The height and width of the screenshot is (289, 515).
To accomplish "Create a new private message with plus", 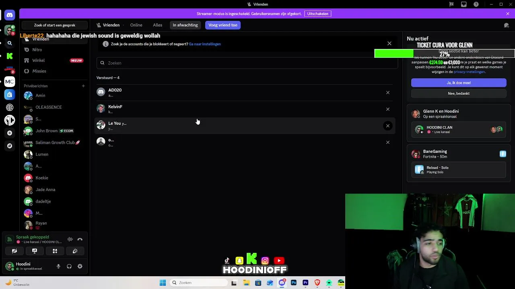I will [83, 86].
